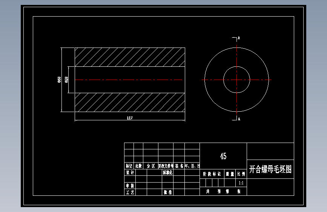This screenshot has width=327, height=212.
Task: Click the 审核 row label
Action: tap(130, 186)
